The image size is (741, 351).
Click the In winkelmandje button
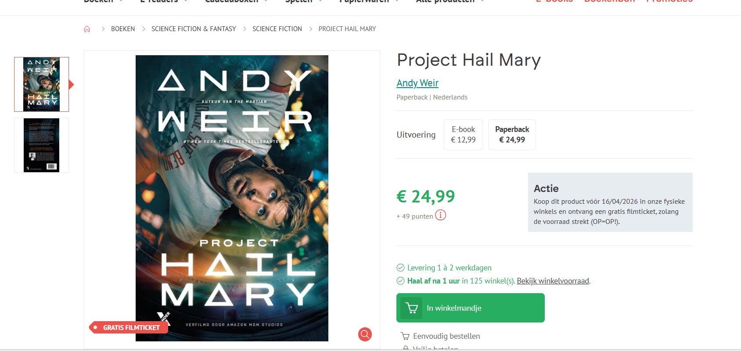pos(470,308)
